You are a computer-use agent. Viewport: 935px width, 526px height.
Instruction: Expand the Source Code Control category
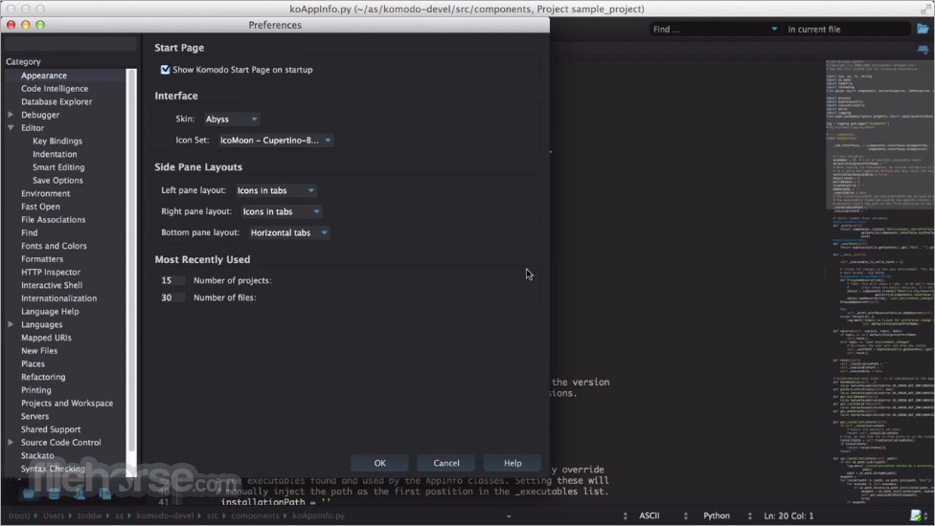click(11, 442)
